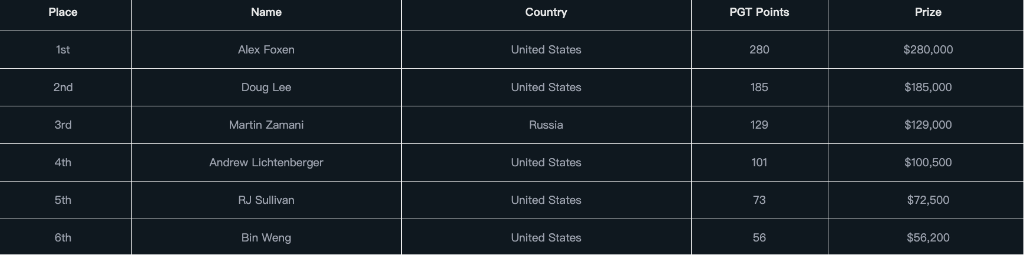Click Bin Weng's name cell
The image size is (1024, 255).
click(x=266, y=238)
